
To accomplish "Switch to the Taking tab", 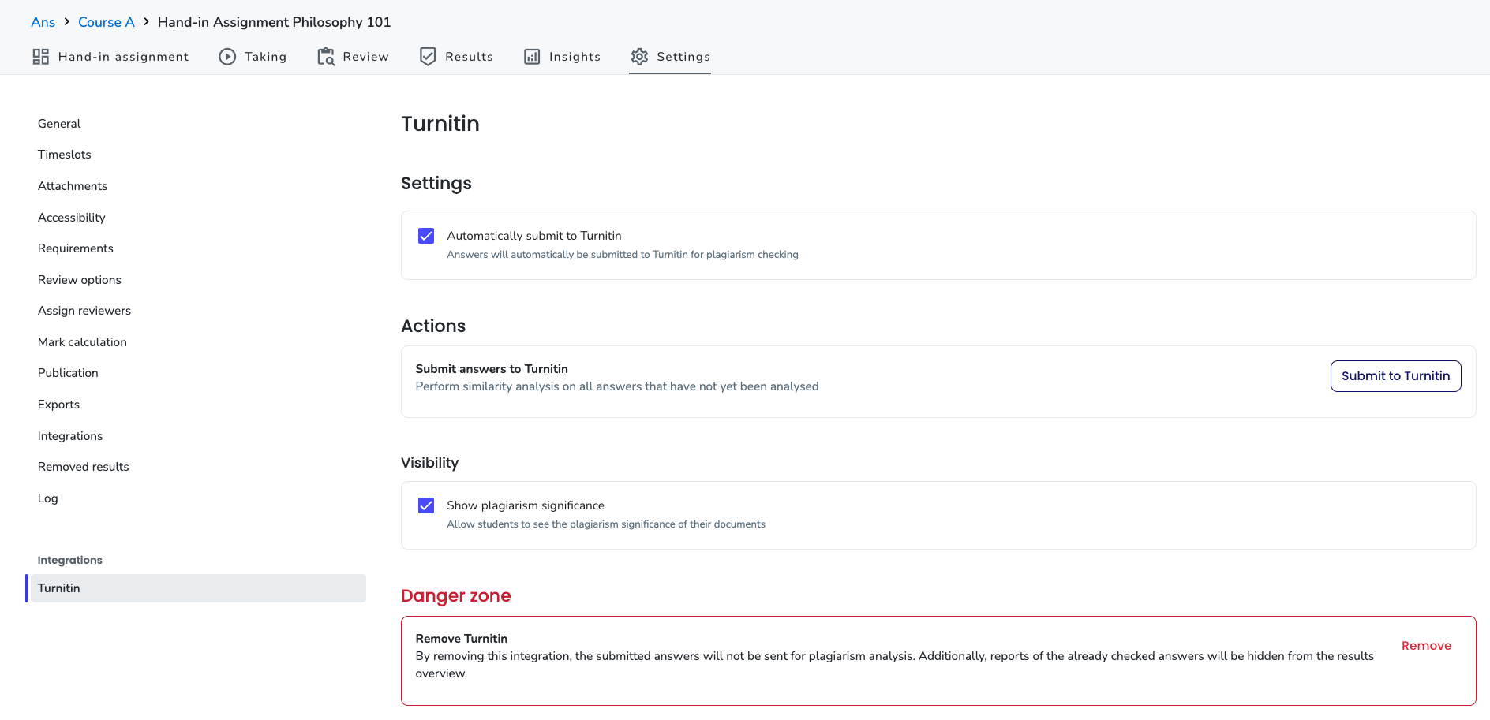I will [253, 57].
